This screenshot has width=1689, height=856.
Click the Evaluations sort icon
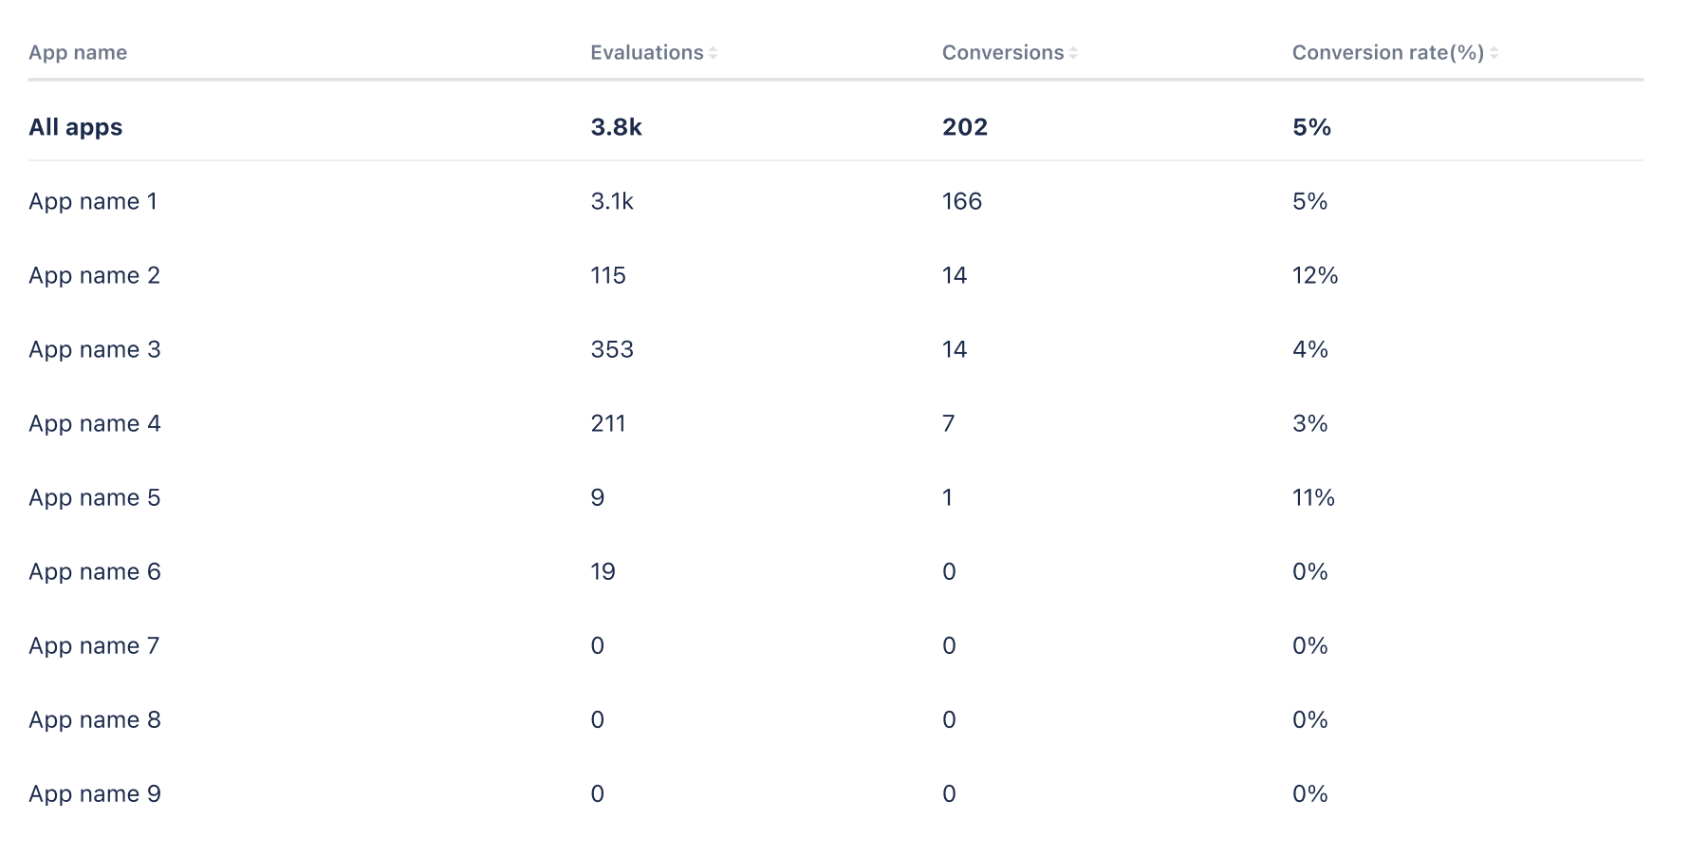713,53
